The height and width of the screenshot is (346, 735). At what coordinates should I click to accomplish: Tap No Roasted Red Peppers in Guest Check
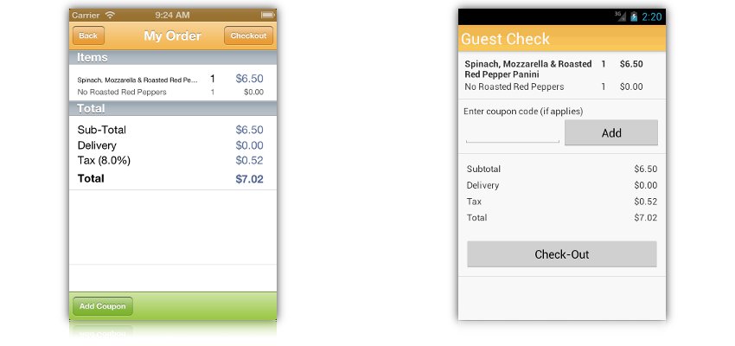click(x=514, y=86)
